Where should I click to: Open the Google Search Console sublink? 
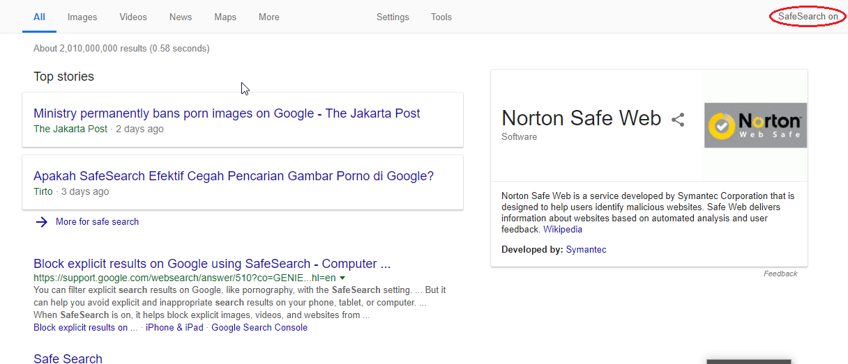click(x=259, y=327)
